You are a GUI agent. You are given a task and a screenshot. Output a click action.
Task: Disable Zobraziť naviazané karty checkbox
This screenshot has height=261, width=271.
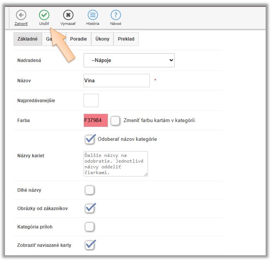(90, 245)
